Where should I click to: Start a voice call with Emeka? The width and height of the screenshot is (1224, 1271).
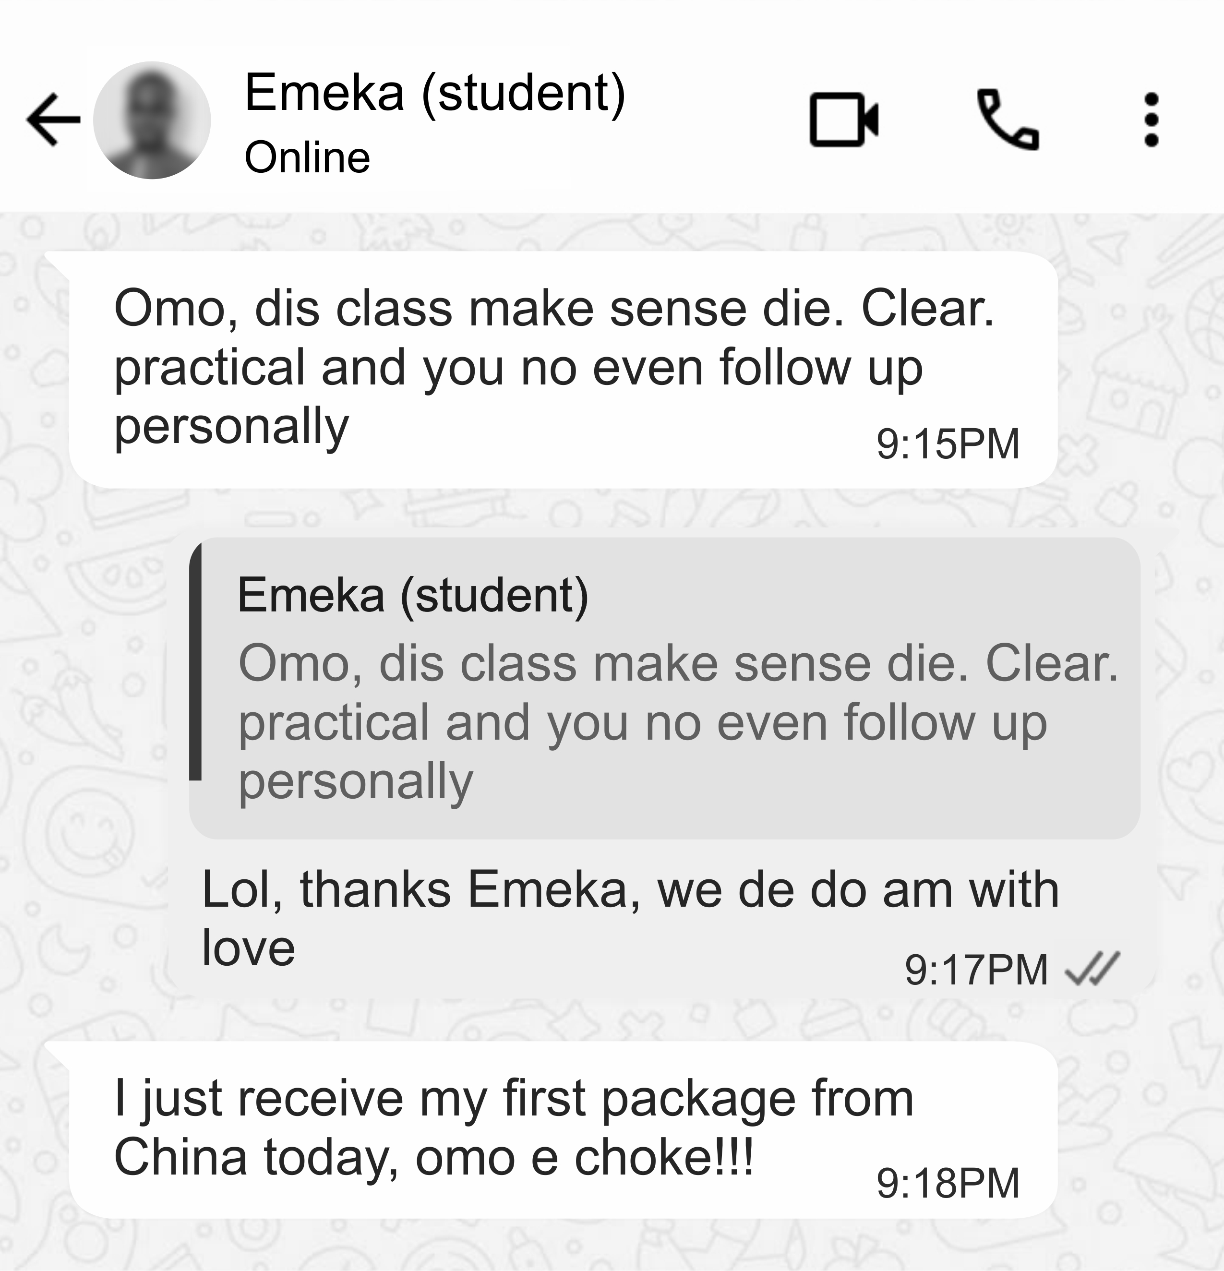point(1008,120)
